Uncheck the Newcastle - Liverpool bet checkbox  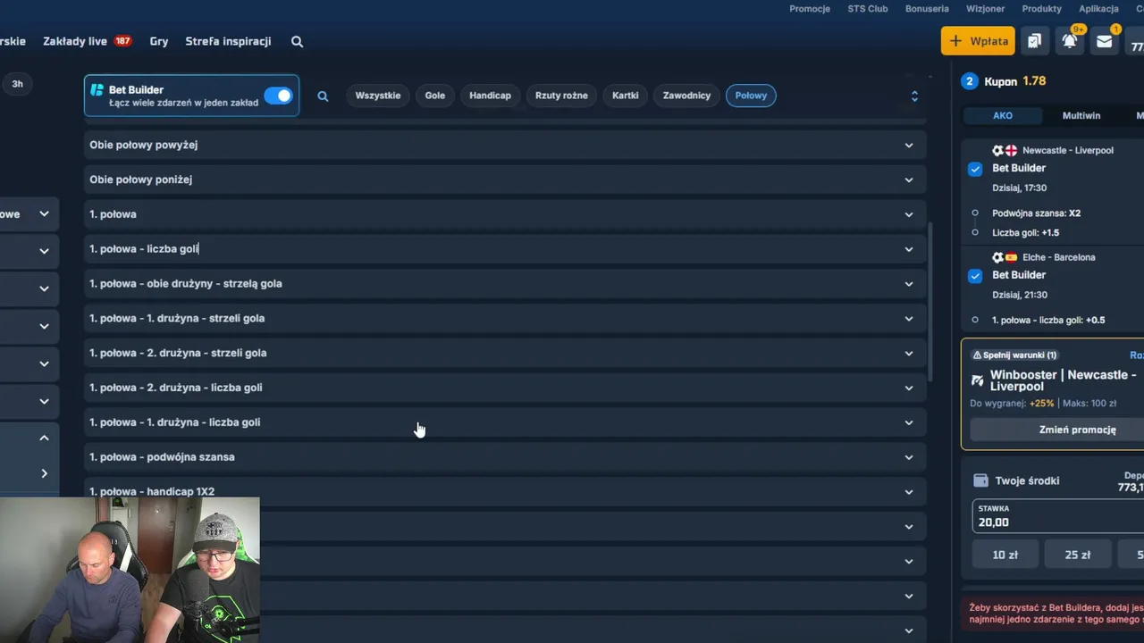(x=975, y=169)
